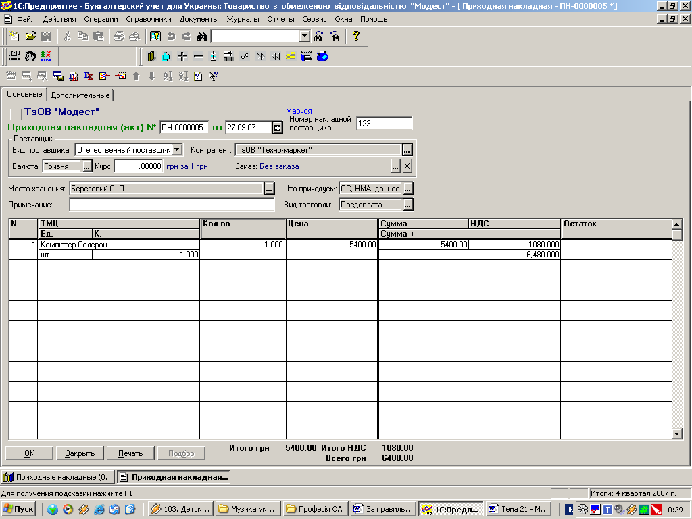Open the Что приходуем selection ellipsis button
Viewport: 692px width, 519px height.
pos(407,189)
